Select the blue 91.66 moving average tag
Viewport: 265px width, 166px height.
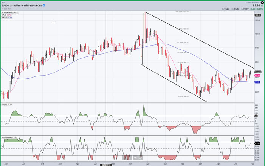click(258, 82)
